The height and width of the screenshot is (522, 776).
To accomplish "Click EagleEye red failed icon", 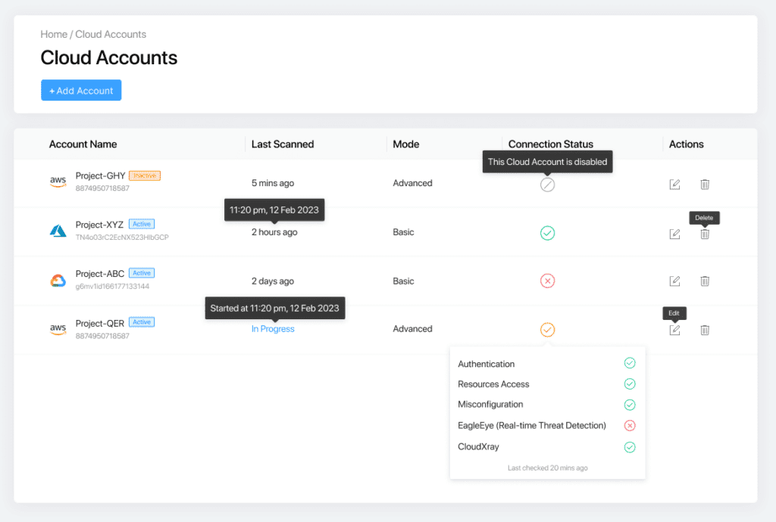I will [630, 426].
